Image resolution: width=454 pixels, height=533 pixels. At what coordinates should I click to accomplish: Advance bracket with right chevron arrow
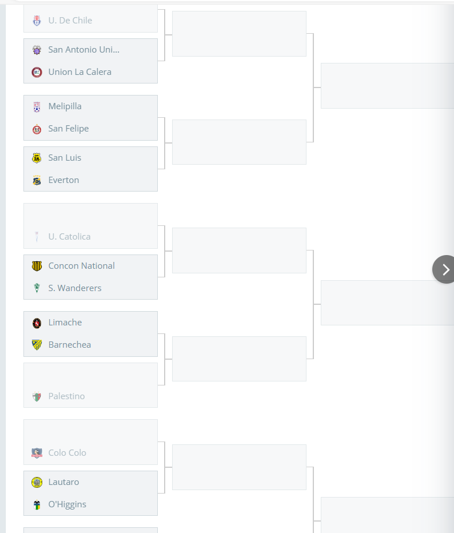pyautogui.click(x=444, y=269)
